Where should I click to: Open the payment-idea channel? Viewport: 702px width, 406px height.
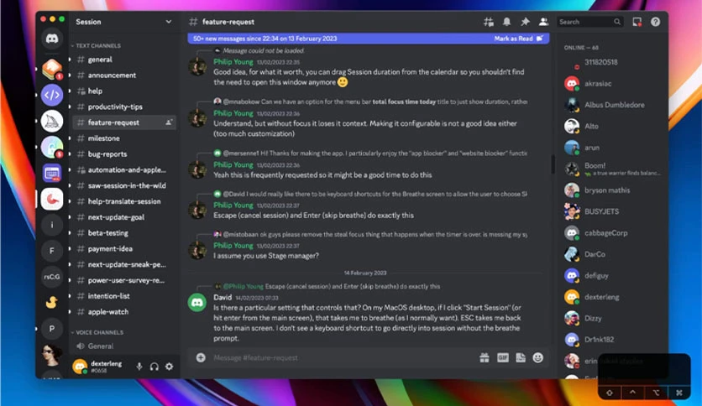tap(124, 248)
